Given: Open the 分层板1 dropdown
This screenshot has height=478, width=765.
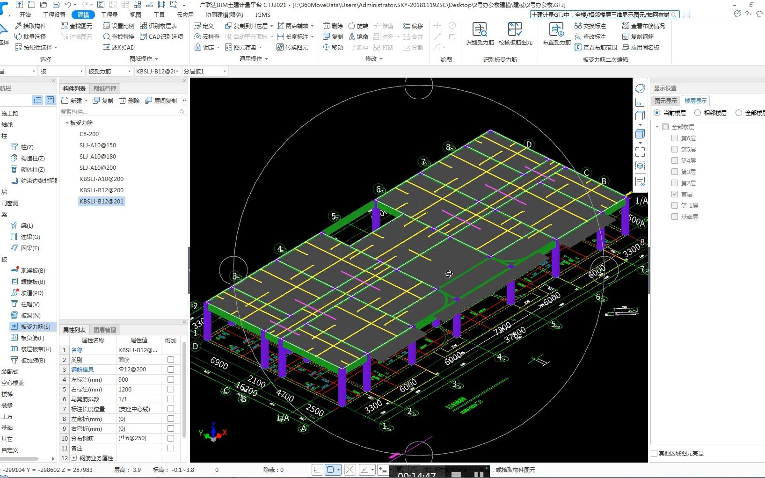Looking at the screenshot, I should click(225, 71).
